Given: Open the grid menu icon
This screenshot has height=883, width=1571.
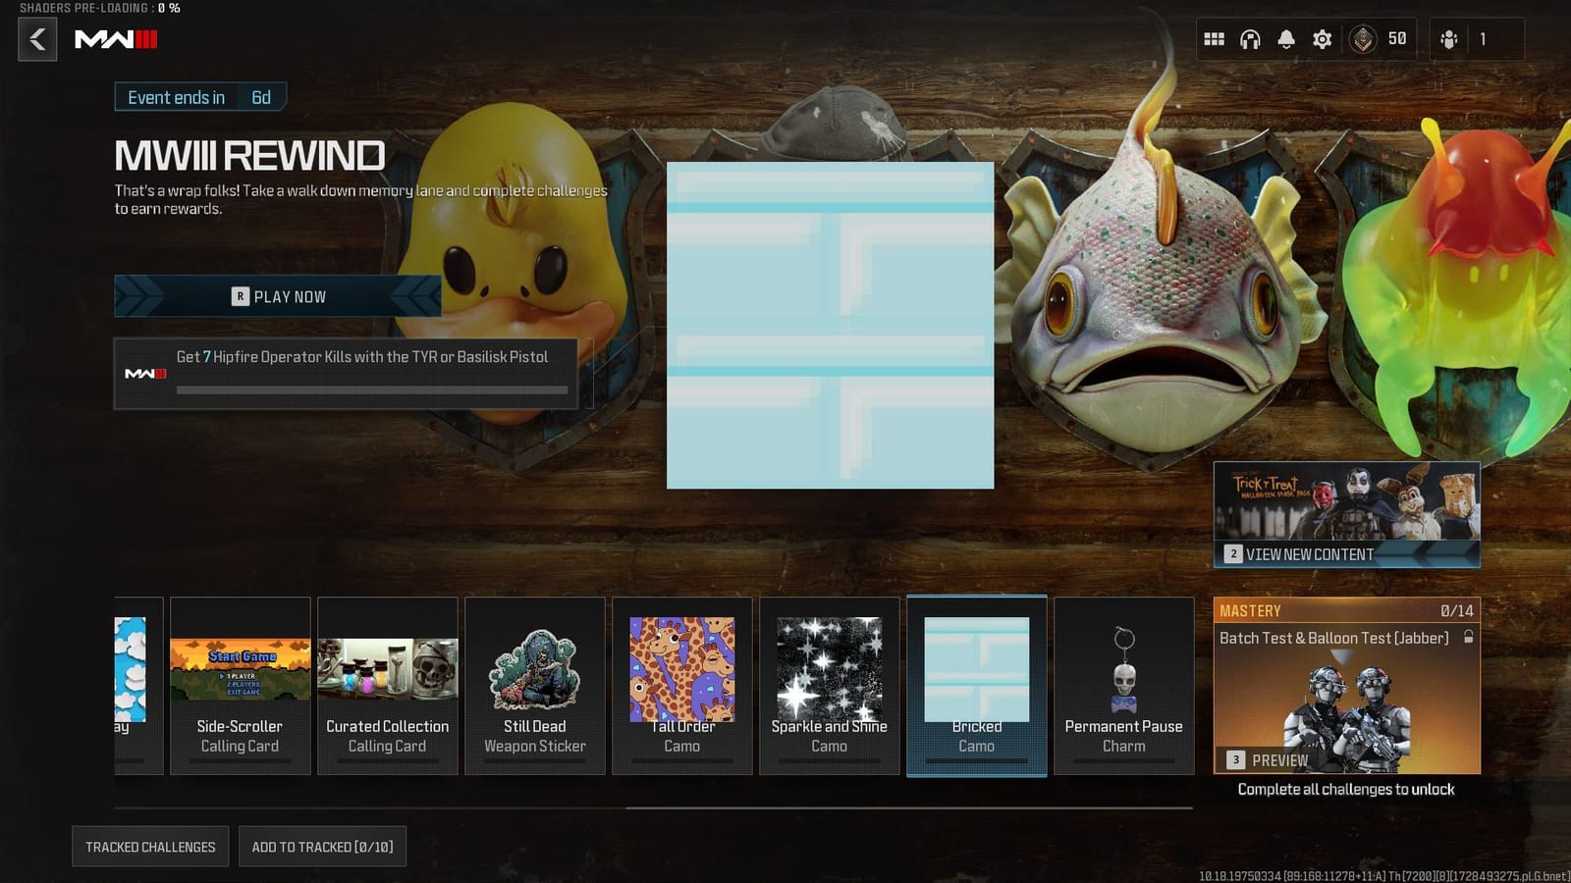Looking at the screenshot, I should click(x=1214, y=39).
